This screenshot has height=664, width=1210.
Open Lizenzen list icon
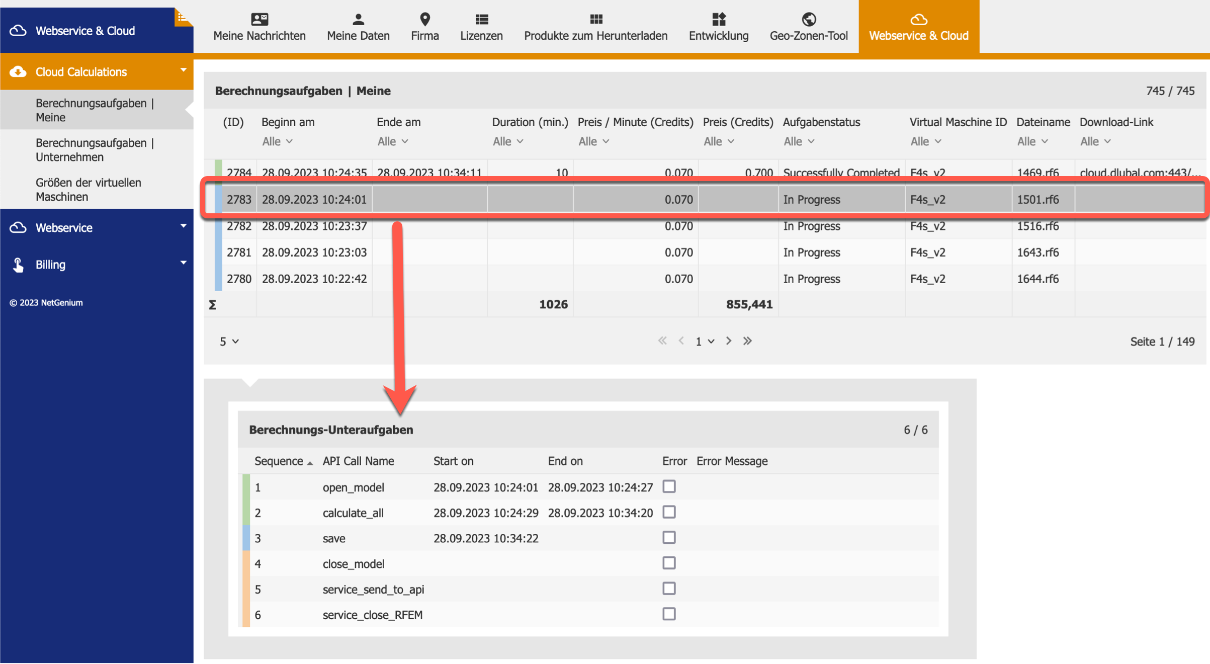481,19
